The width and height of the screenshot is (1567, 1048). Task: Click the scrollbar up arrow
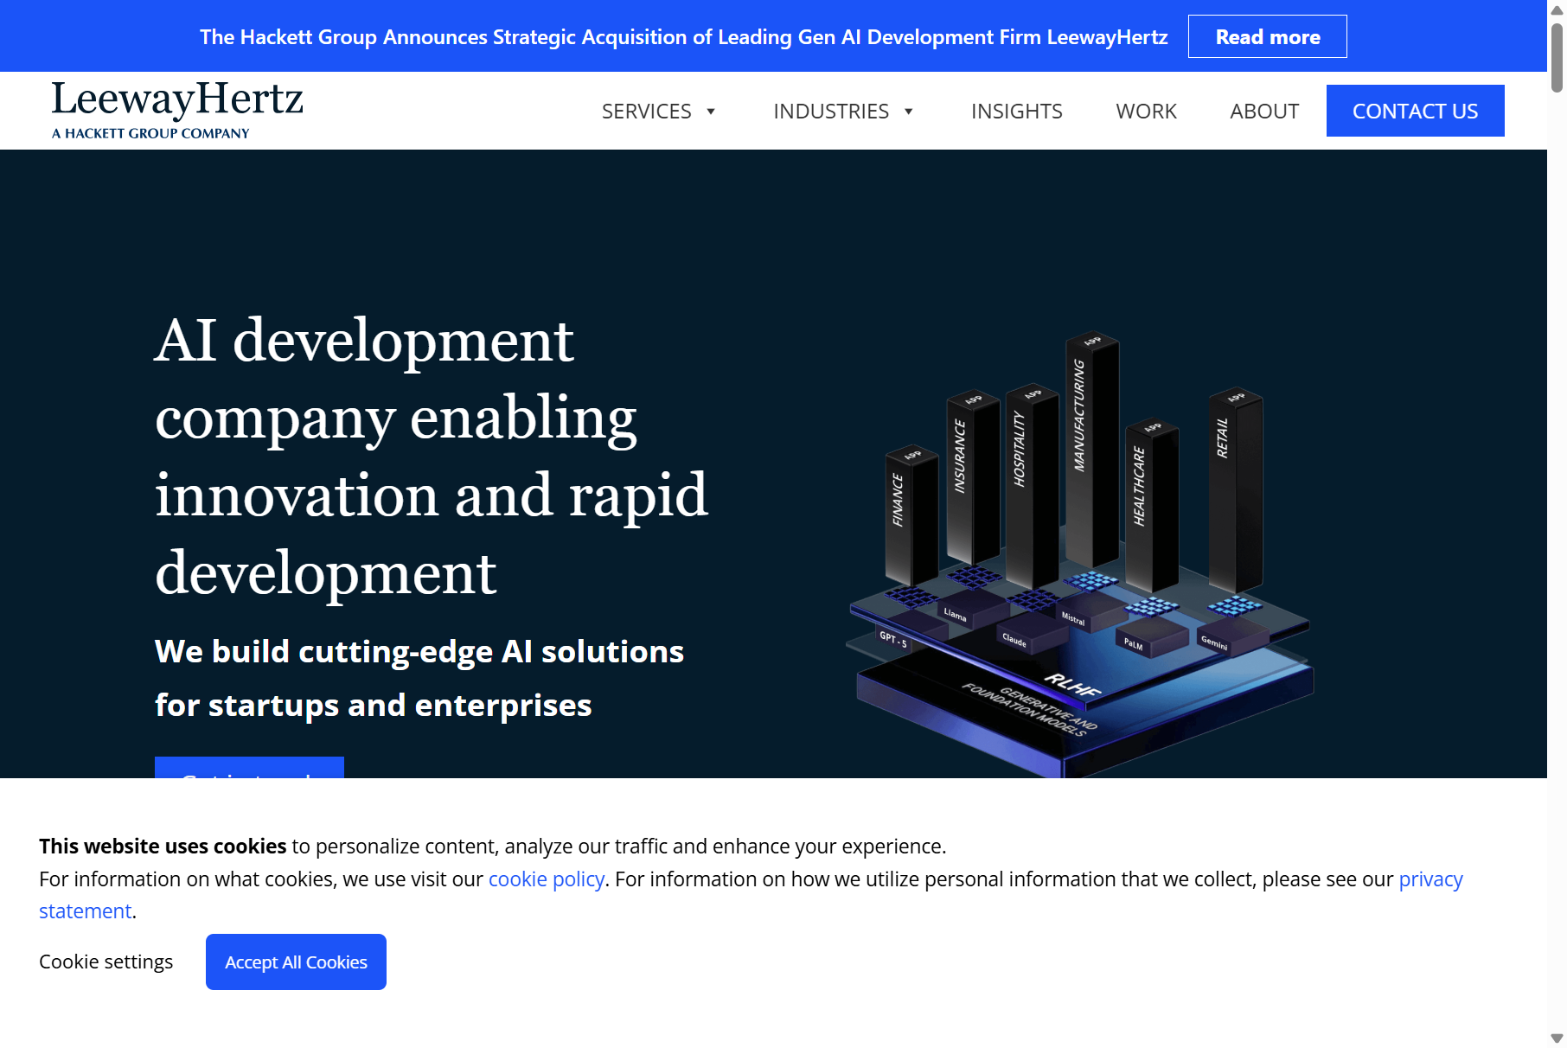pos(1557,10)
